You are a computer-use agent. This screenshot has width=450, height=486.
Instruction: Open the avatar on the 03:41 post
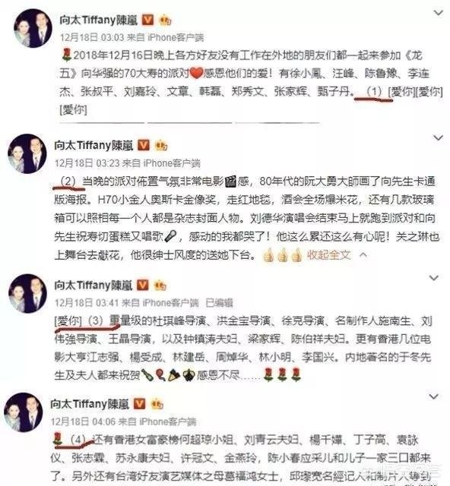27,293
